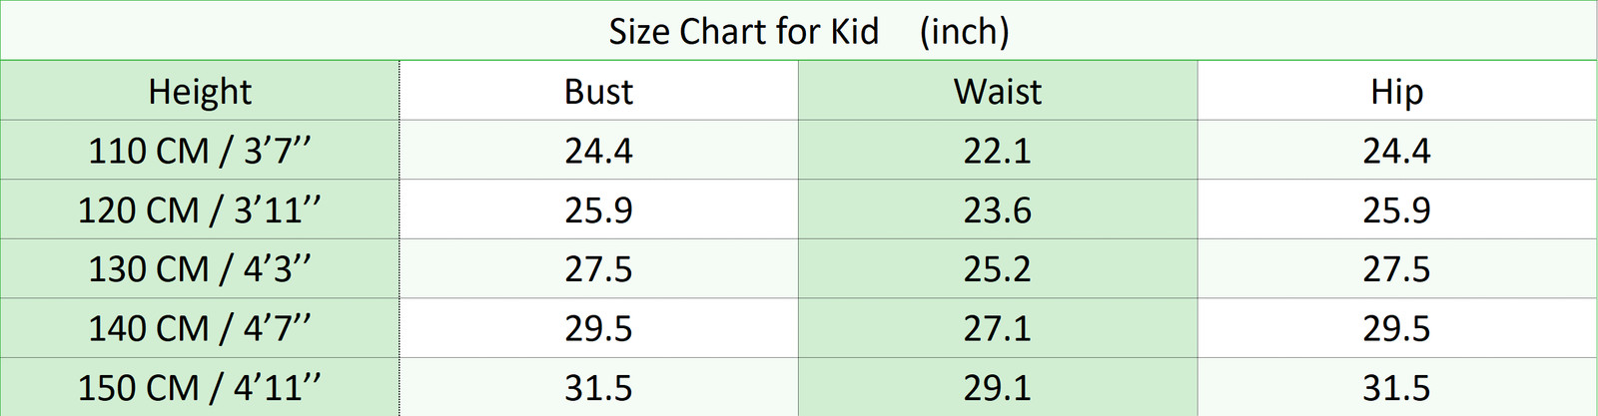Click the Bust value 31.5 cell
The image size is (1598, 416).
(x=598, y=387)
